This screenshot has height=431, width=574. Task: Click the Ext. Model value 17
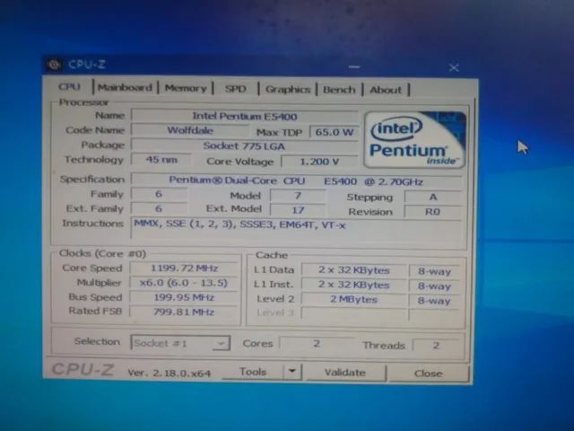(x=298, y=210)
